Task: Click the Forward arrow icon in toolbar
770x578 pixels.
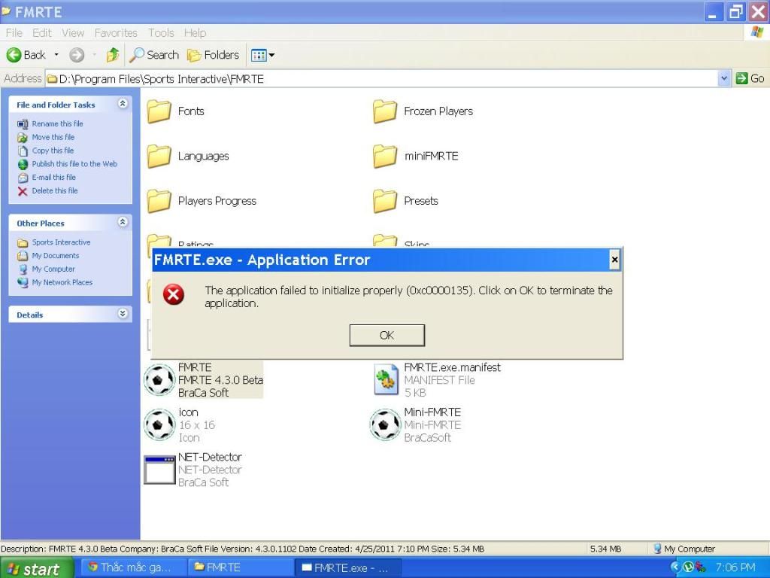Action: 77,54
